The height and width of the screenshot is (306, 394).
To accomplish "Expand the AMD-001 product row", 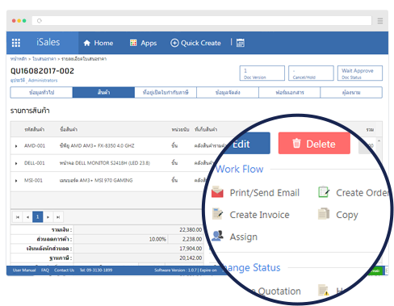I will [x=16, y=146].
